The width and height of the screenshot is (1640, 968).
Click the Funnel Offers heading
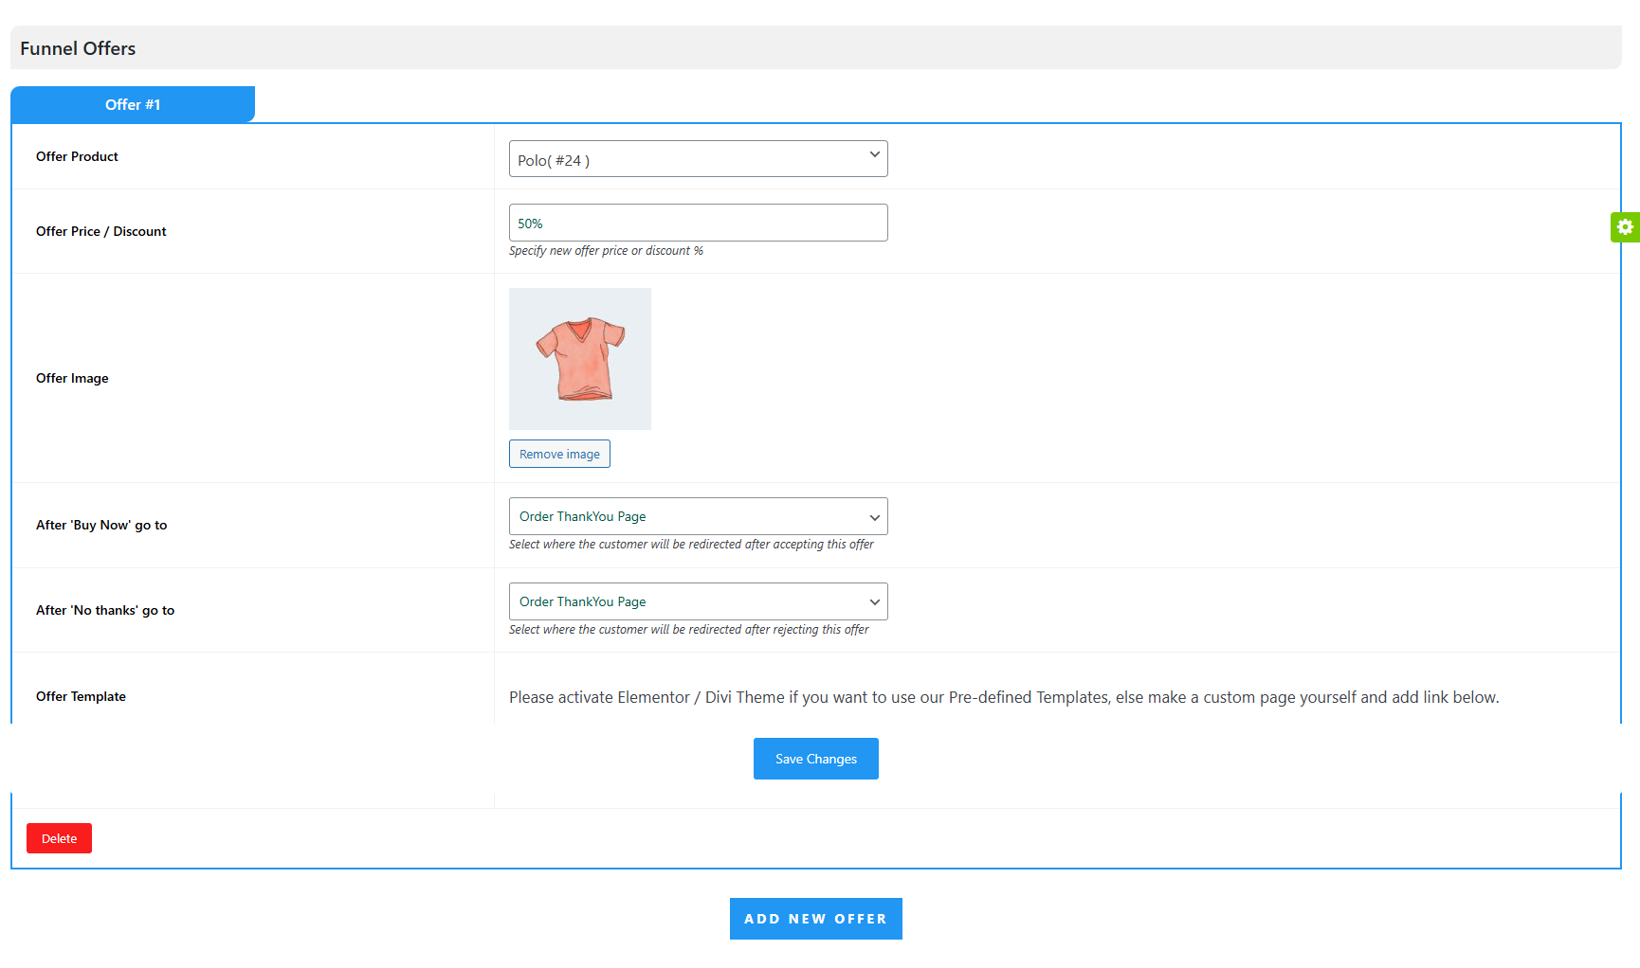pyautogui.click(x=78, y=48)
